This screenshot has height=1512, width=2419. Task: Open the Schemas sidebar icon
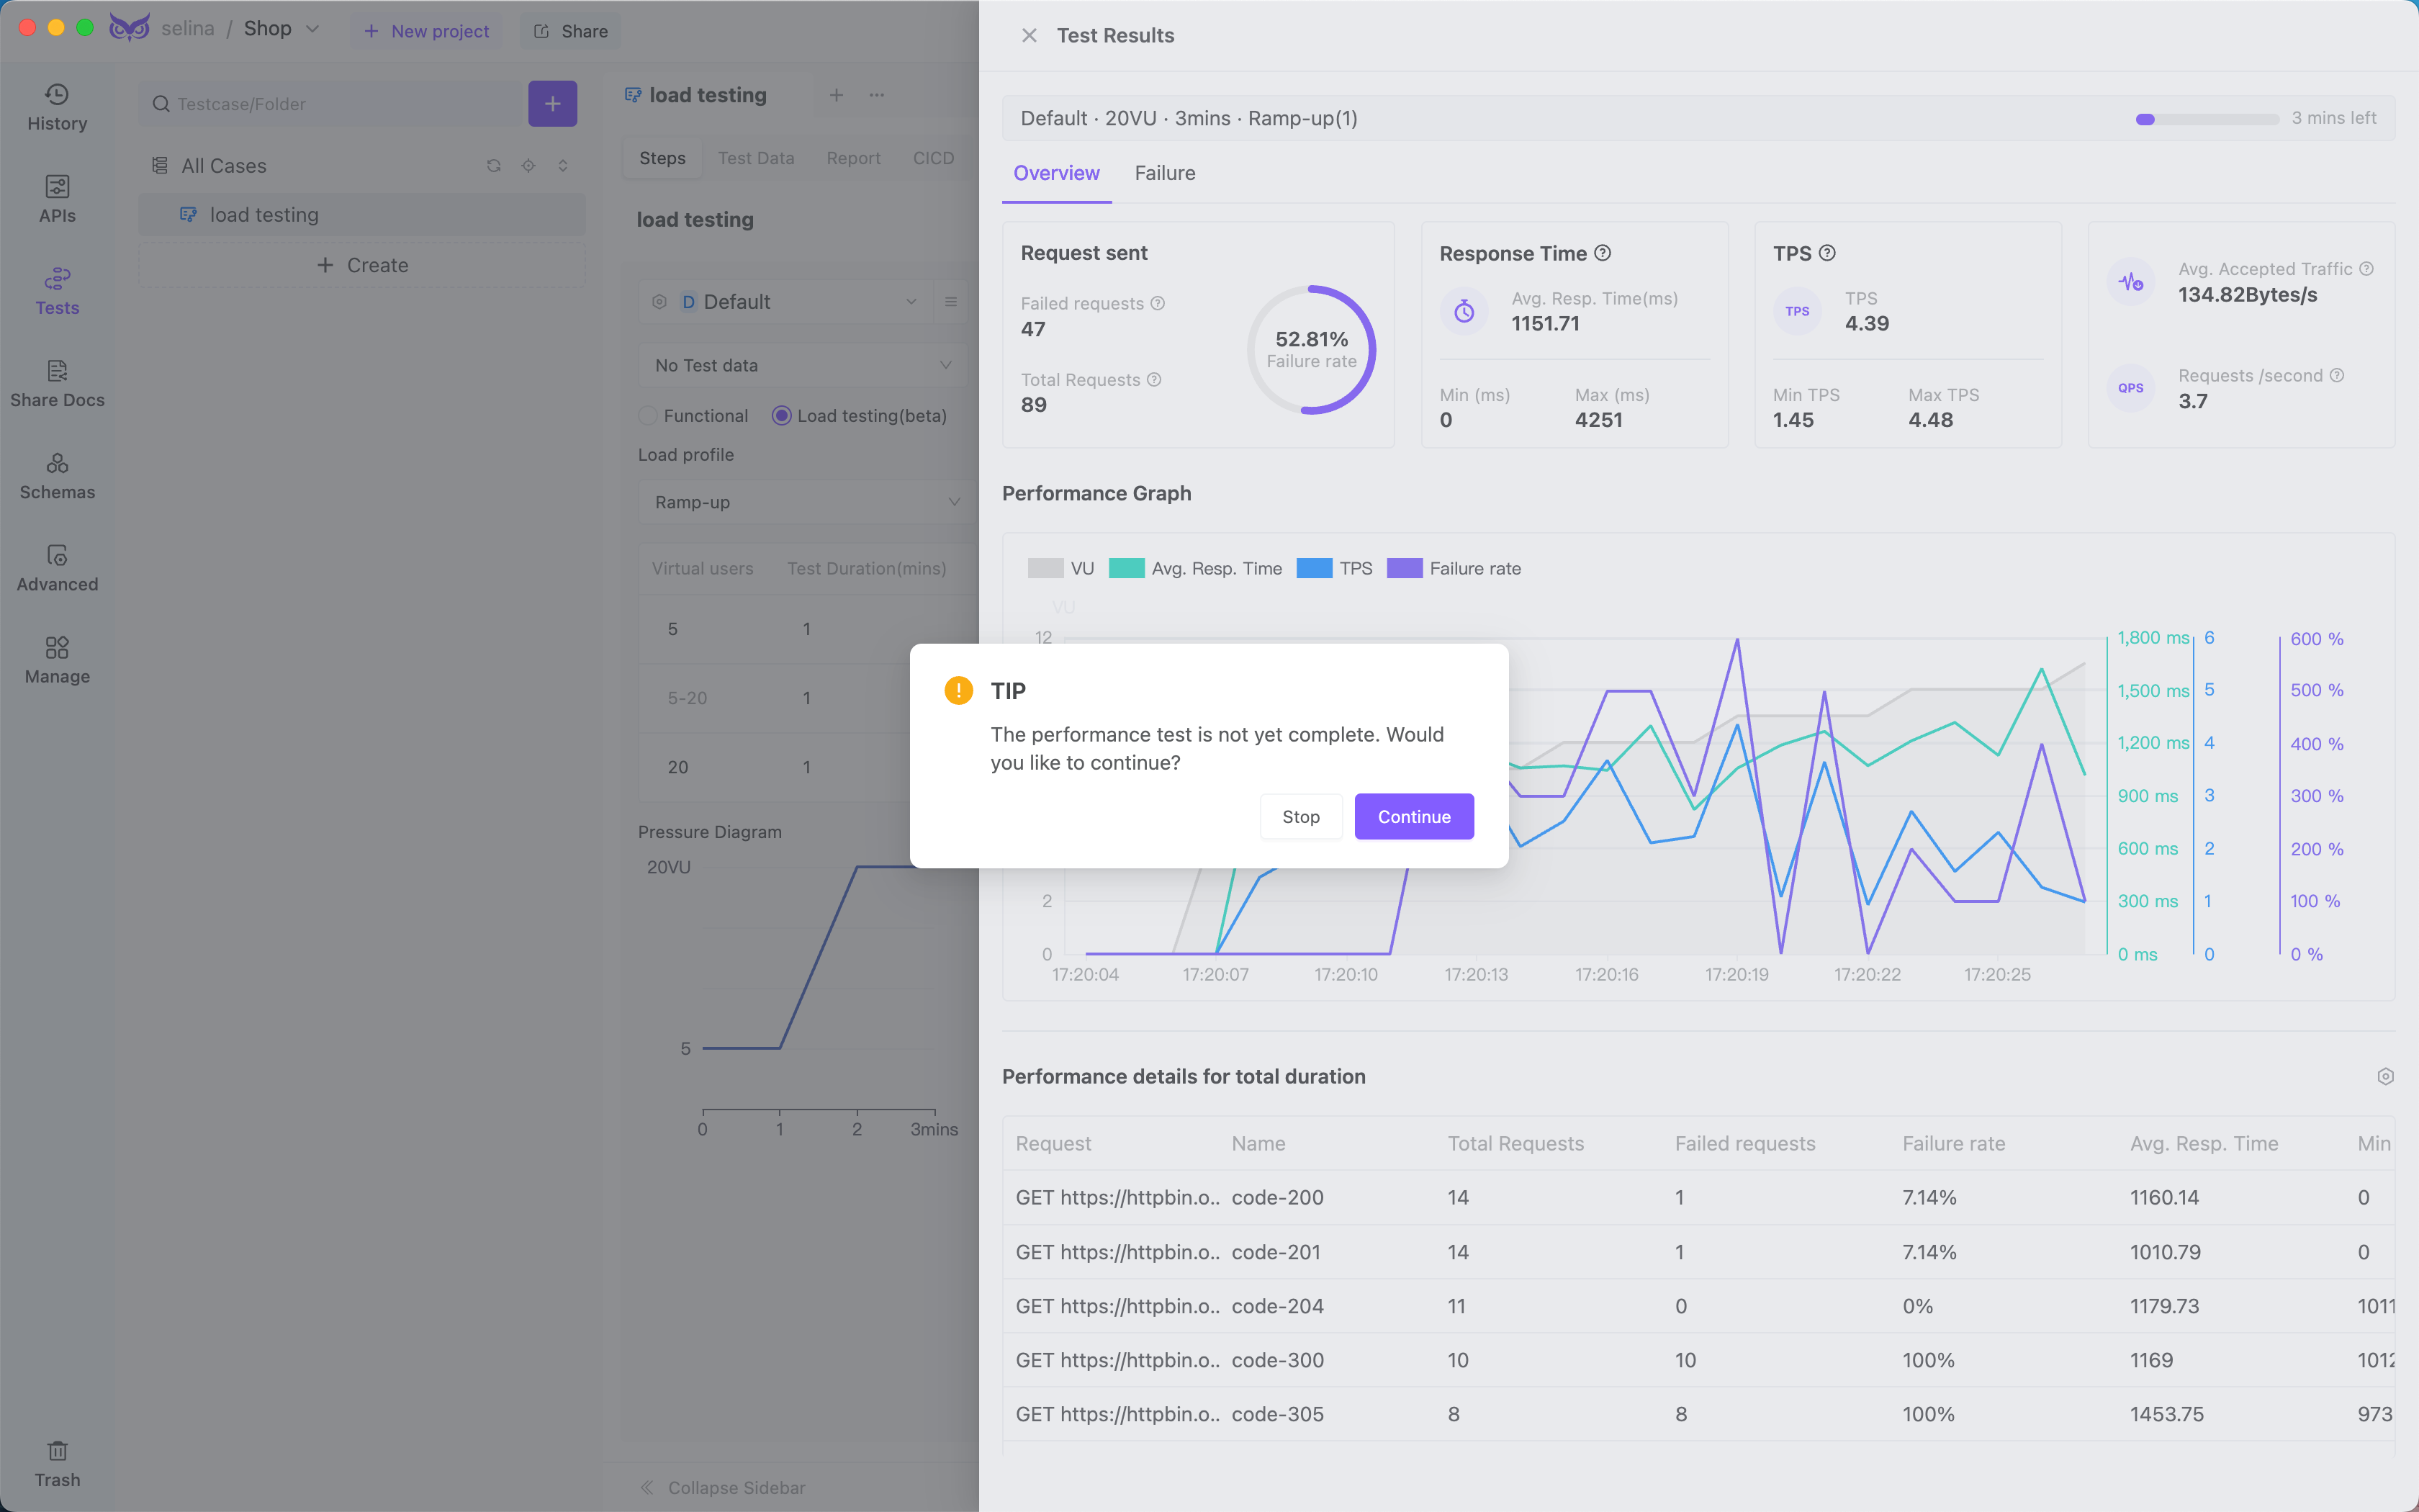pyautogui.click(x=57, y=476)
